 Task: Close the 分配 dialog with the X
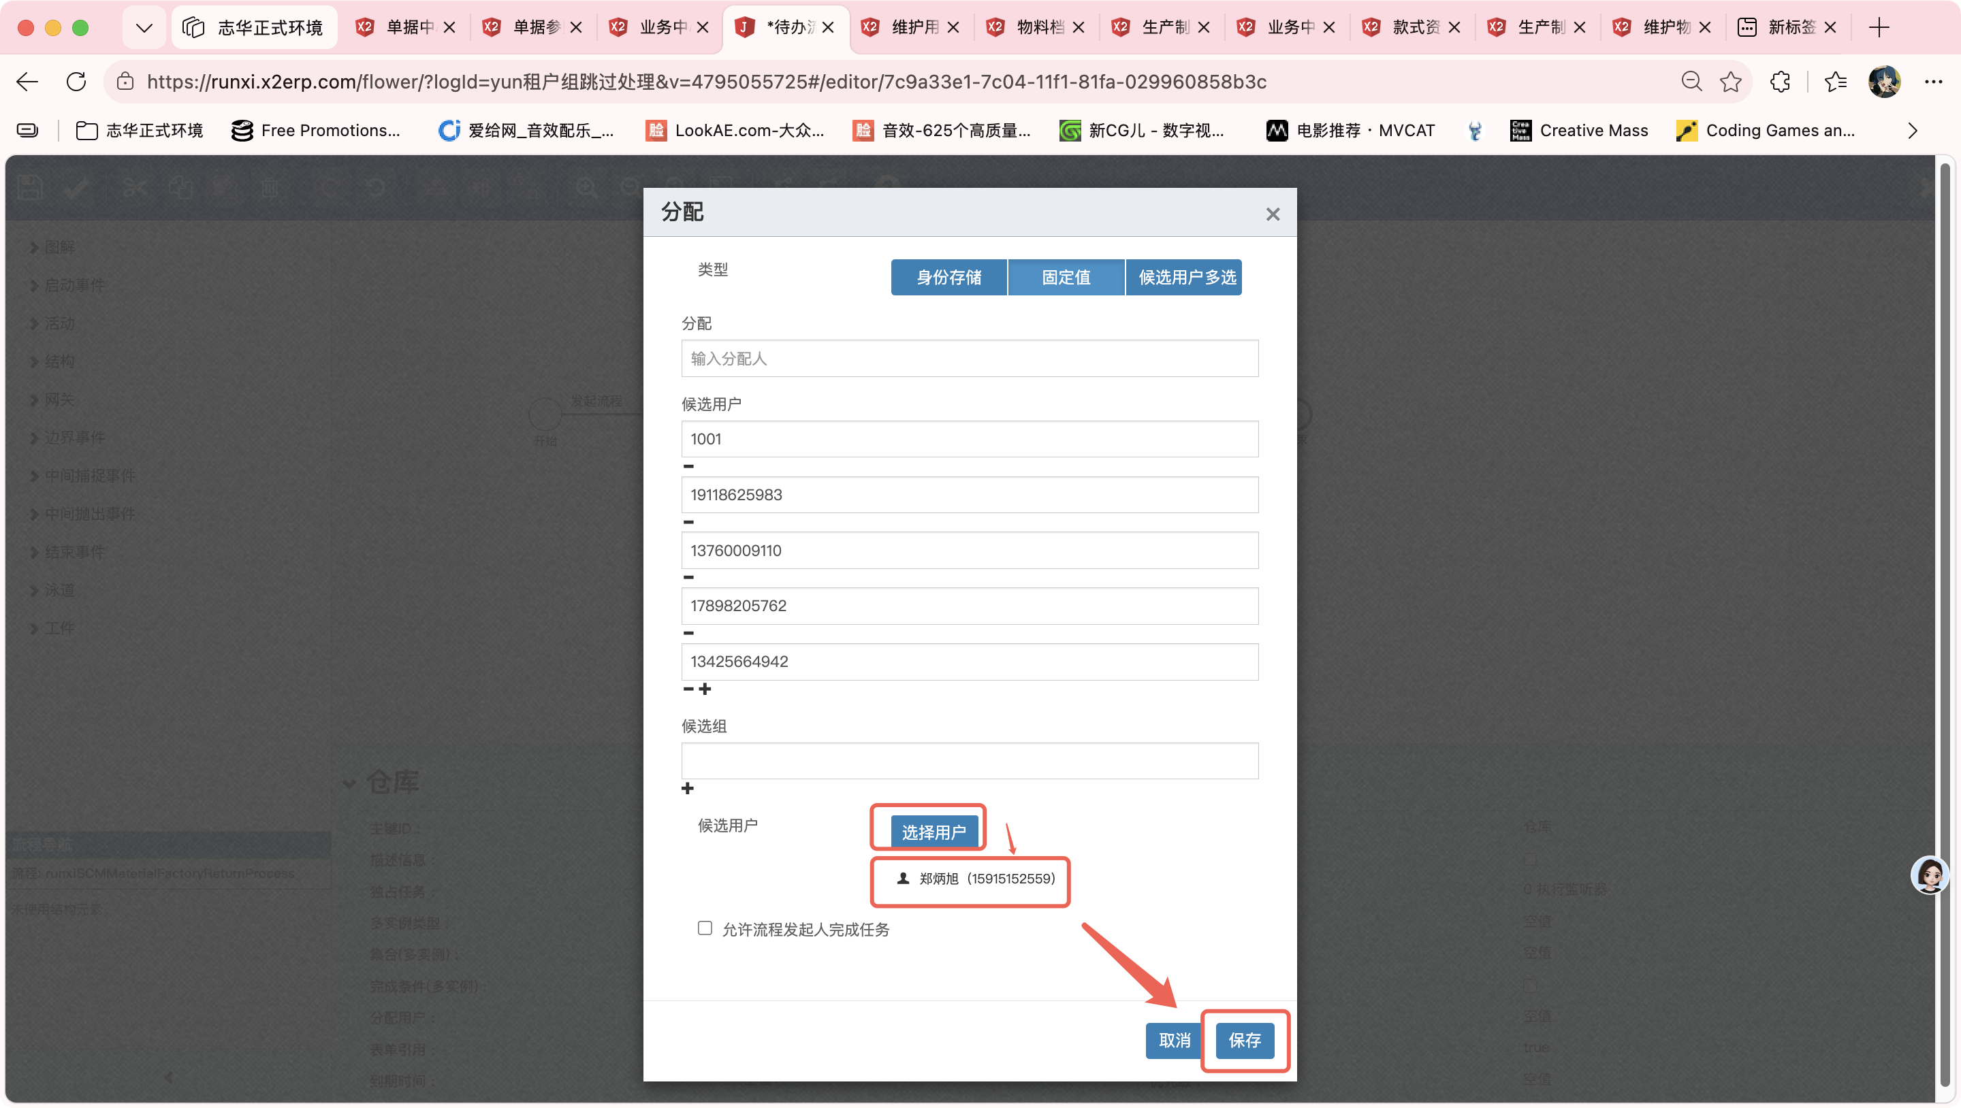pyautogui.click(x=1273, y=214)
